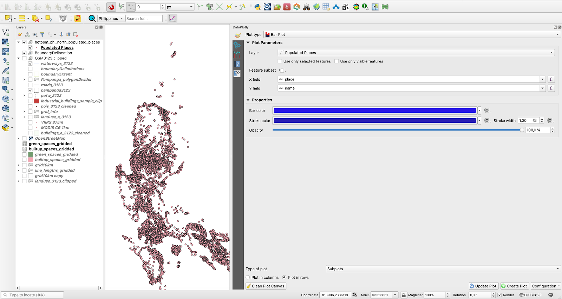The height and width of the screenshot is (299, 562).
Task: Collapse the Plot Parameters section
Action: coord(248,43)
